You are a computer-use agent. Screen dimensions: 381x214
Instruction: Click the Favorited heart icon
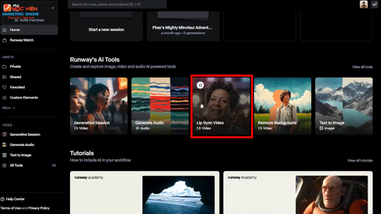pos(4,87)
